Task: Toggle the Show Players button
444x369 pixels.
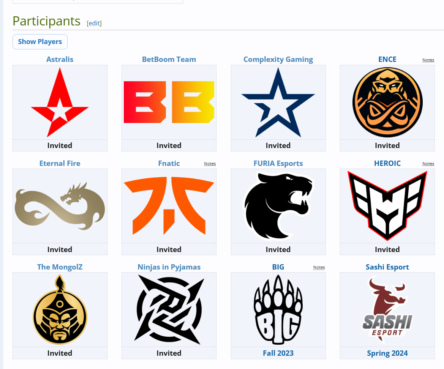Action: pyautogui.click(x=40, y=42)
